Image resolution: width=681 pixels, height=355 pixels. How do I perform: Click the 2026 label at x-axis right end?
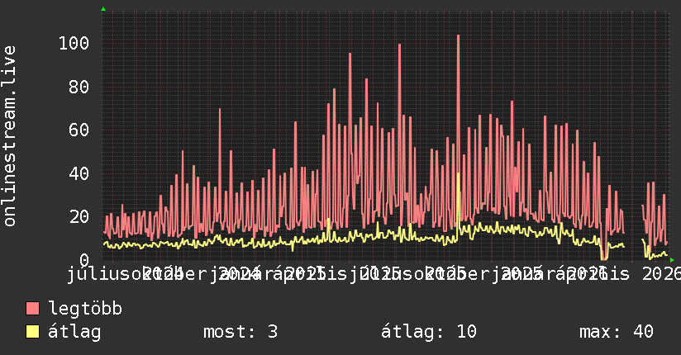661,274
